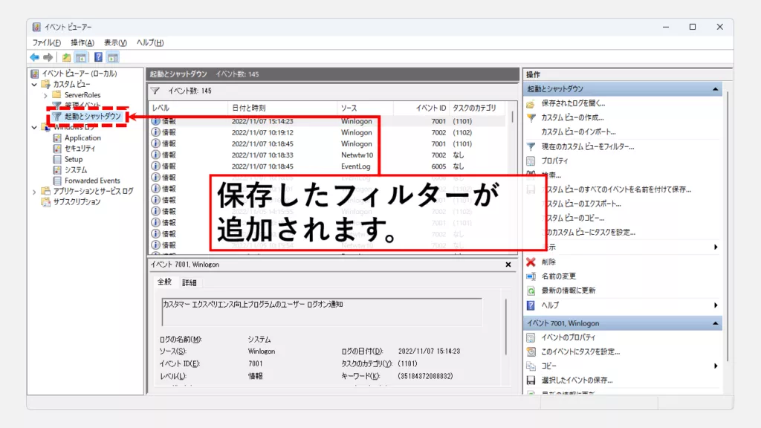Switch to the 詳細 tab

tap(190, 282)
